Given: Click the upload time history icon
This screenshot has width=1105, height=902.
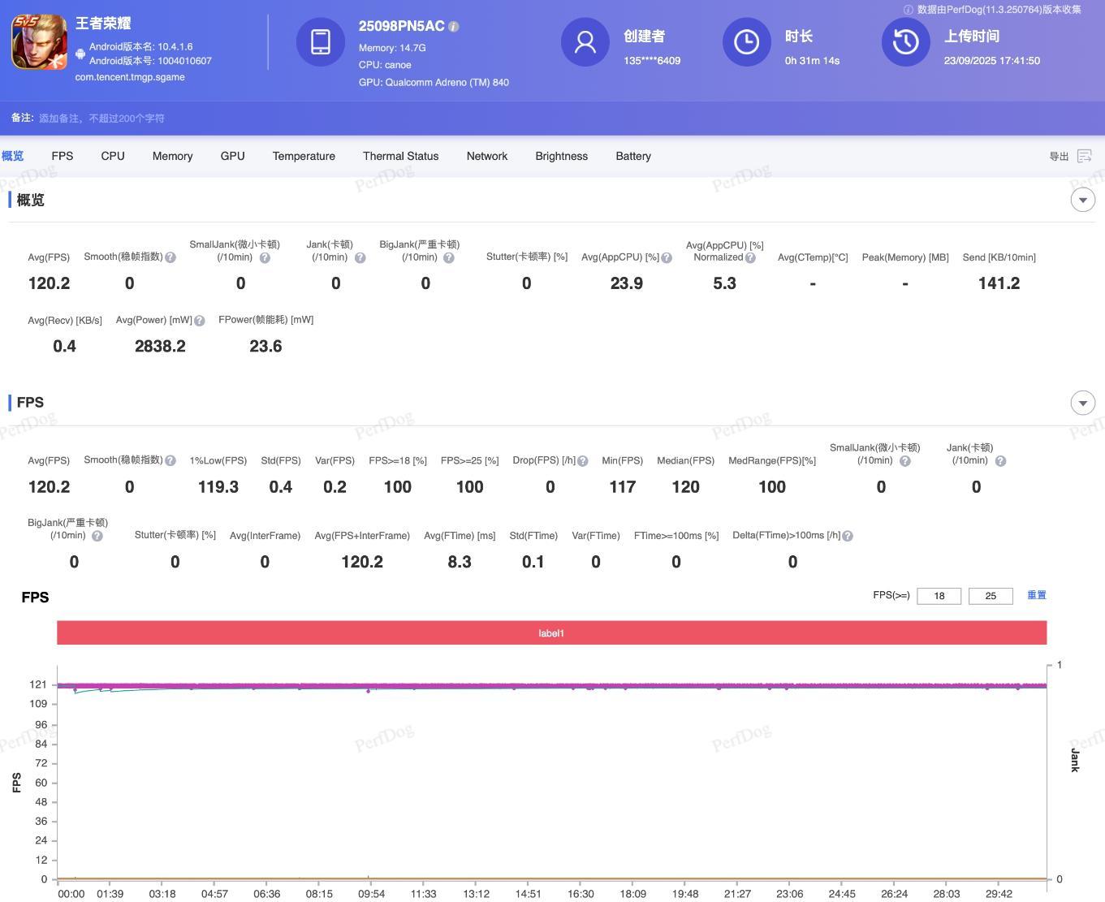Looking at the screenshot, I should coord(905,41).
